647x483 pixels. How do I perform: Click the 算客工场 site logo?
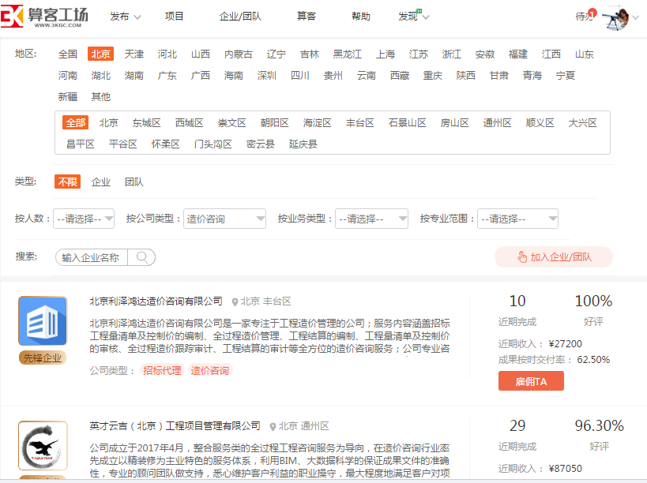[39, 16]
